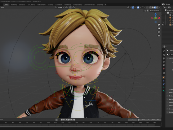Open the Render properties tab

click(164, 55)
